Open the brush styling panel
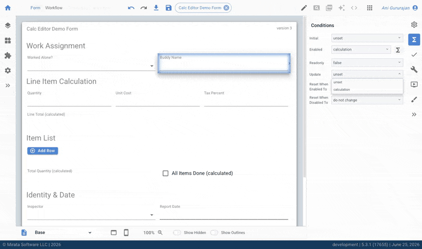This screenshot has width=422, height=249. pos(414,100)
